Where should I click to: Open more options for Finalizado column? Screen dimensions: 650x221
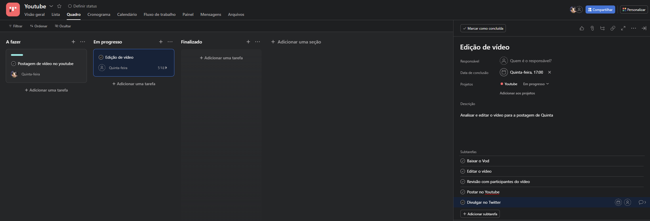(x=258, y=42)
